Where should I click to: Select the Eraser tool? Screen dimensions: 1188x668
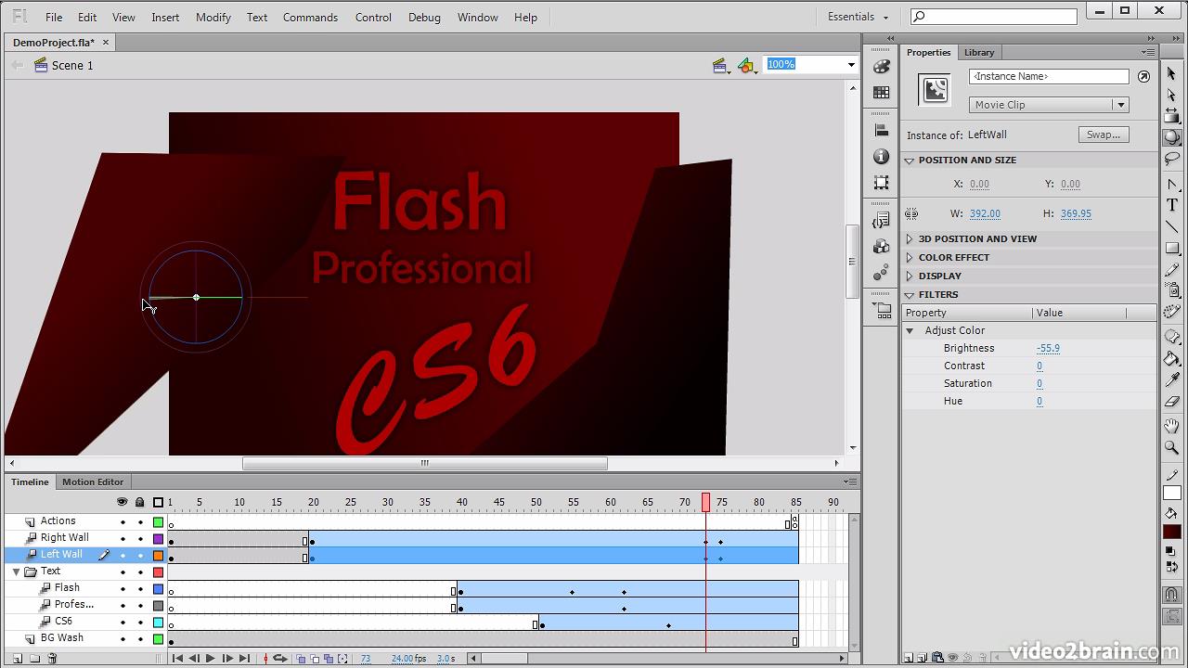pyautogui.click(x=1172, y=402)
